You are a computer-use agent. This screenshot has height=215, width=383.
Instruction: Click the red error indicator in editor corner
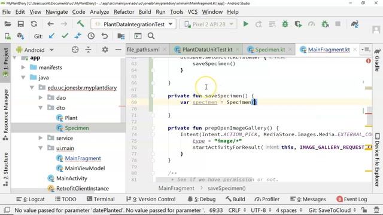pyautogui.click(x=369, y=61)
